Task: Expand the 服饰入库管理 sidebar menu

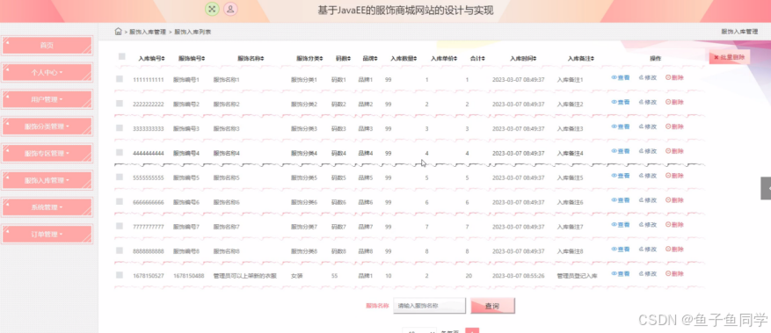Action: 47,180
